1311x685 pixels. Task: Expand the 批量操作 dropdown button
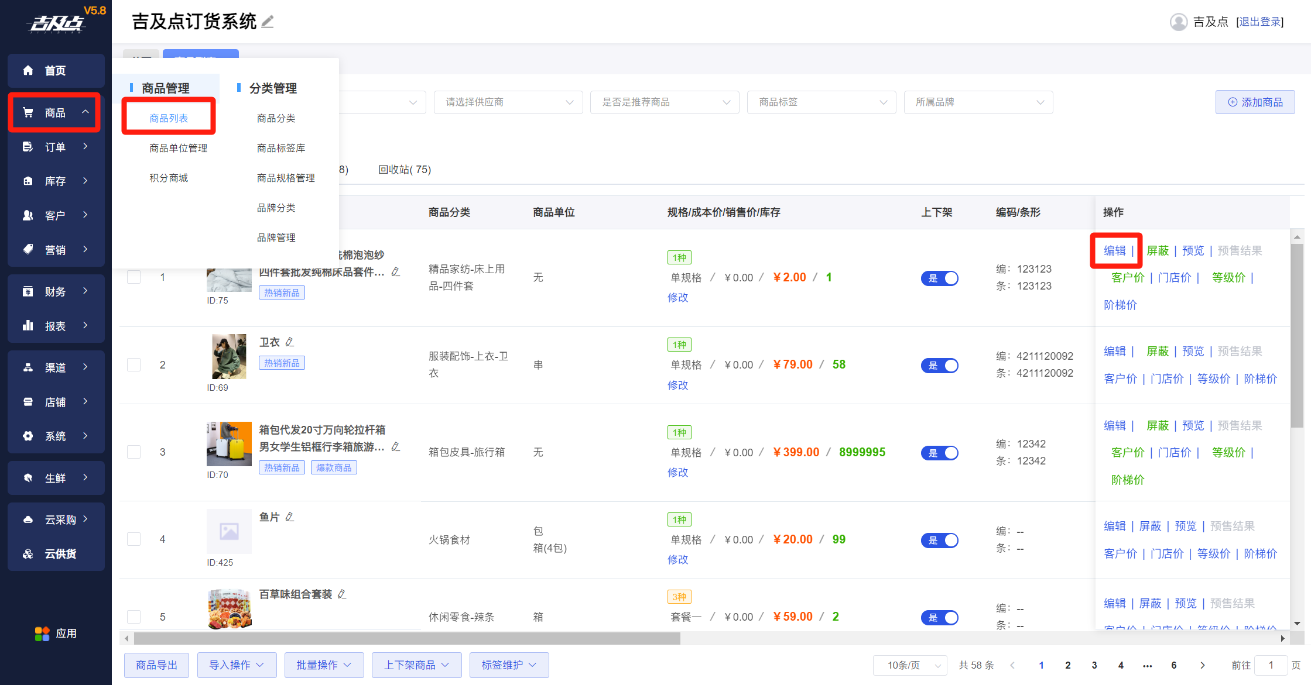[324, 665]
